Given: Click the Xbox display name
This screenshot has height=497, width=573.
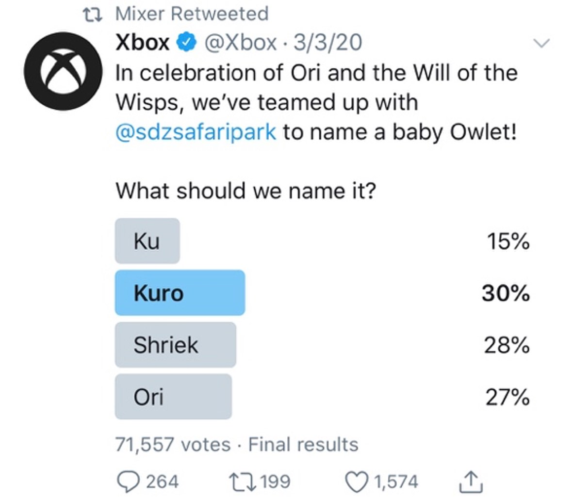Looking at the screenshot, I should 142,43.
